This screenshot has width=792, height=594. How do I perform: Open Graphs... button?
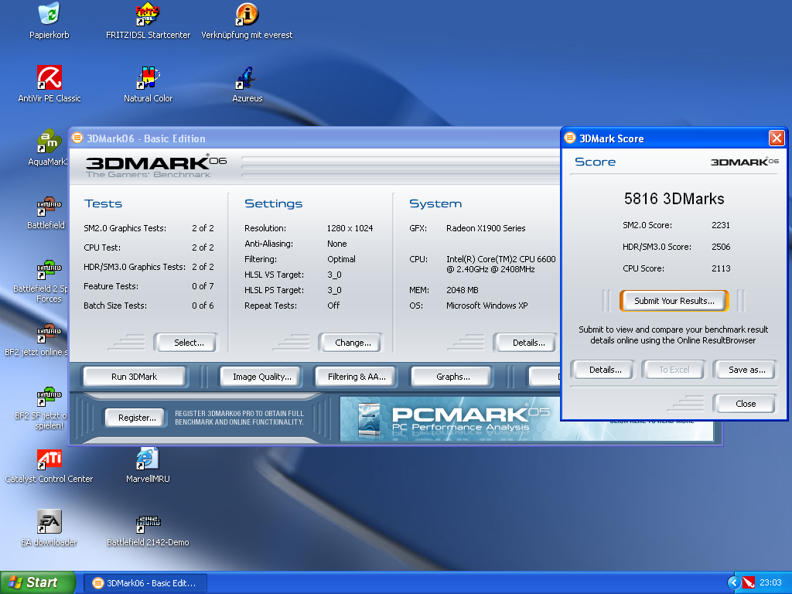[x=452, y=377]
